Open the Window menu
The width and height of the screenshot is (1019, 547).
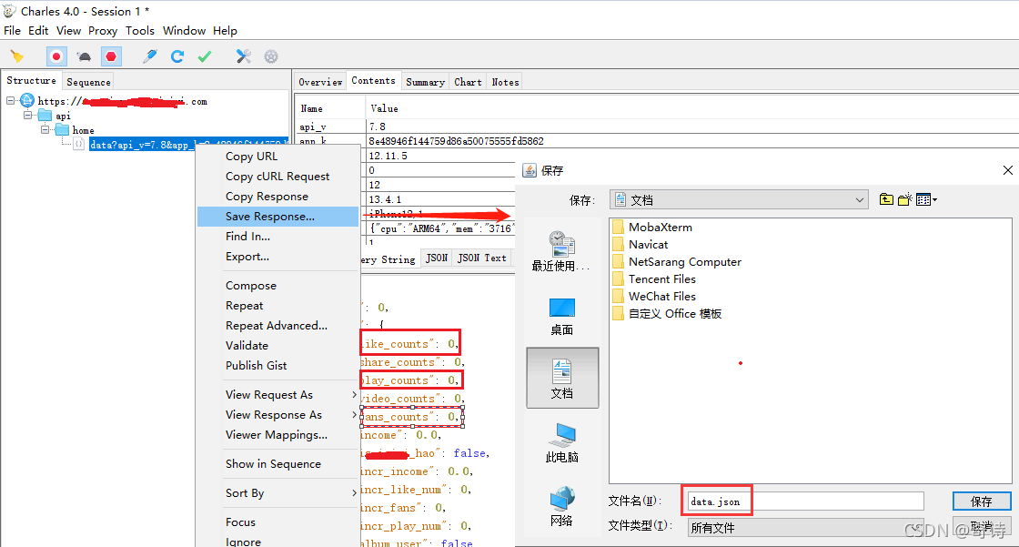point(184,31)
